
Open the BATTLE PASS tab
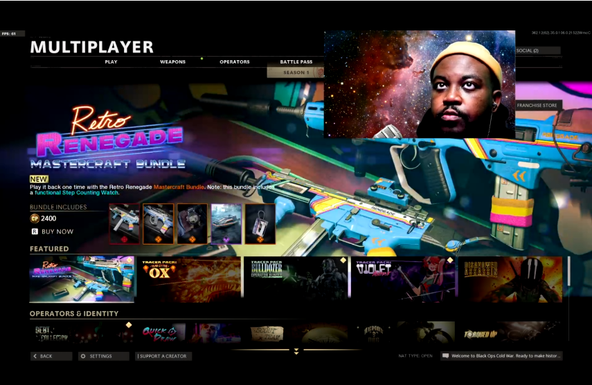[x=296, y=62]
